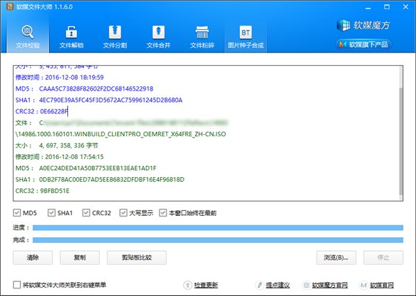Viewport: 416px width, 296px height.
Task: Click the 完成 completion bar
Action: point(218,240)
